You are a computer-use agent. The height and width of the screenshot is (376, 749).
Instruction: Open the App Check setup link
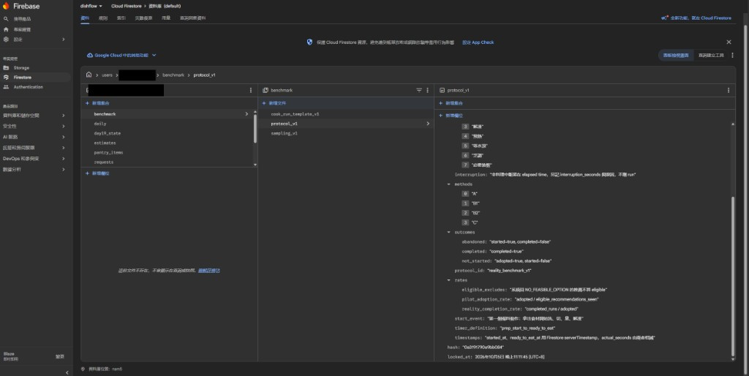point(478,42)
